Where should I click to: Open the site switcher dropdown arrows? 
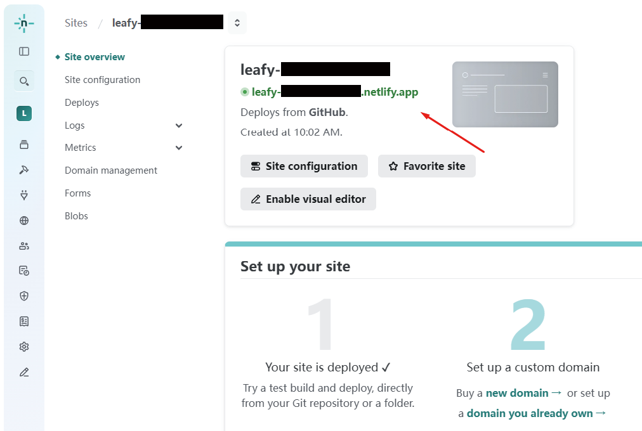coord(237,23)
